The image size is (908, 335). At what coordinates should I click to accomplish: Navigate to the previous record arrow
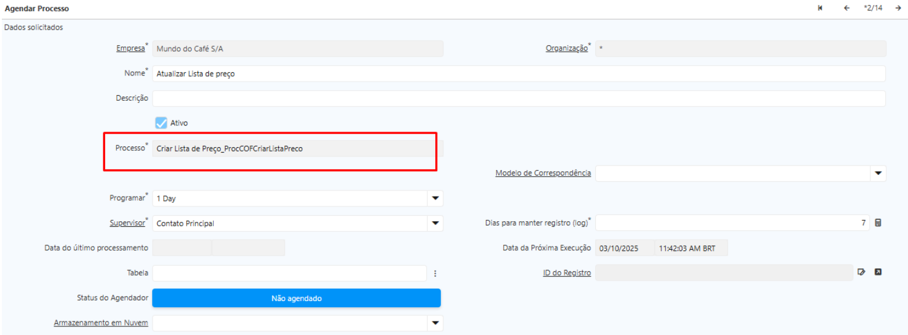847,8
